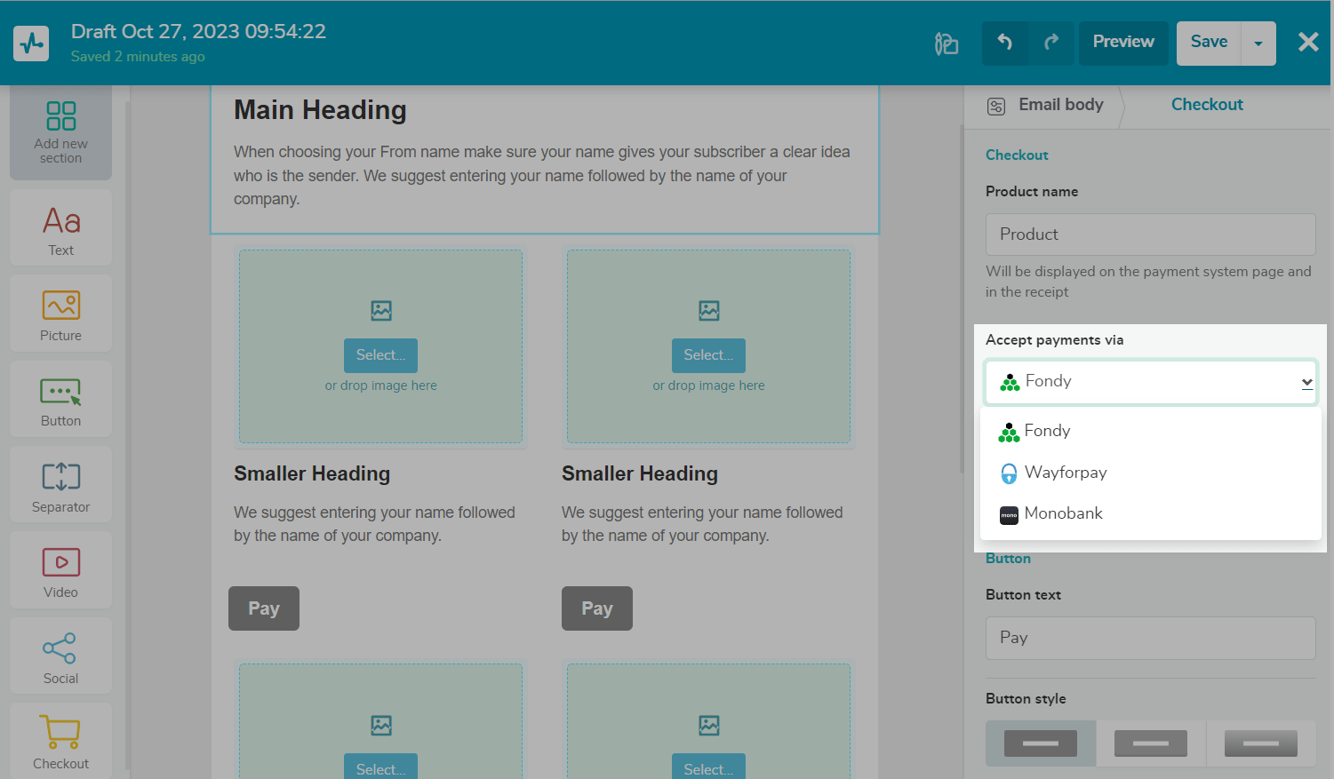Click the paragraph starting "When choosing your From name"
The width and height of the screenshot is (1334, 779).
[542, 175]
